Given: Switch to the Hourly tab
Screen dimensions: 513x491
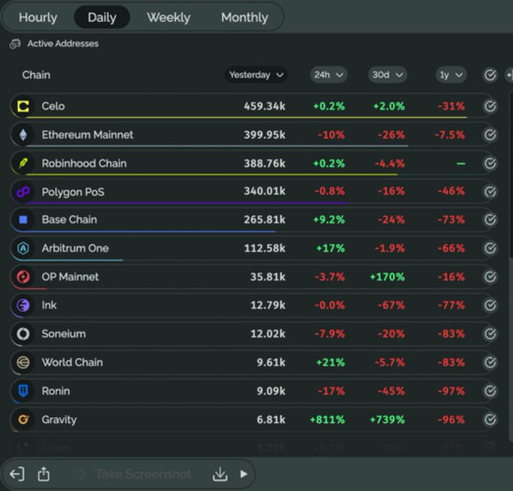Looking at the screenshot, I should 38,17.
